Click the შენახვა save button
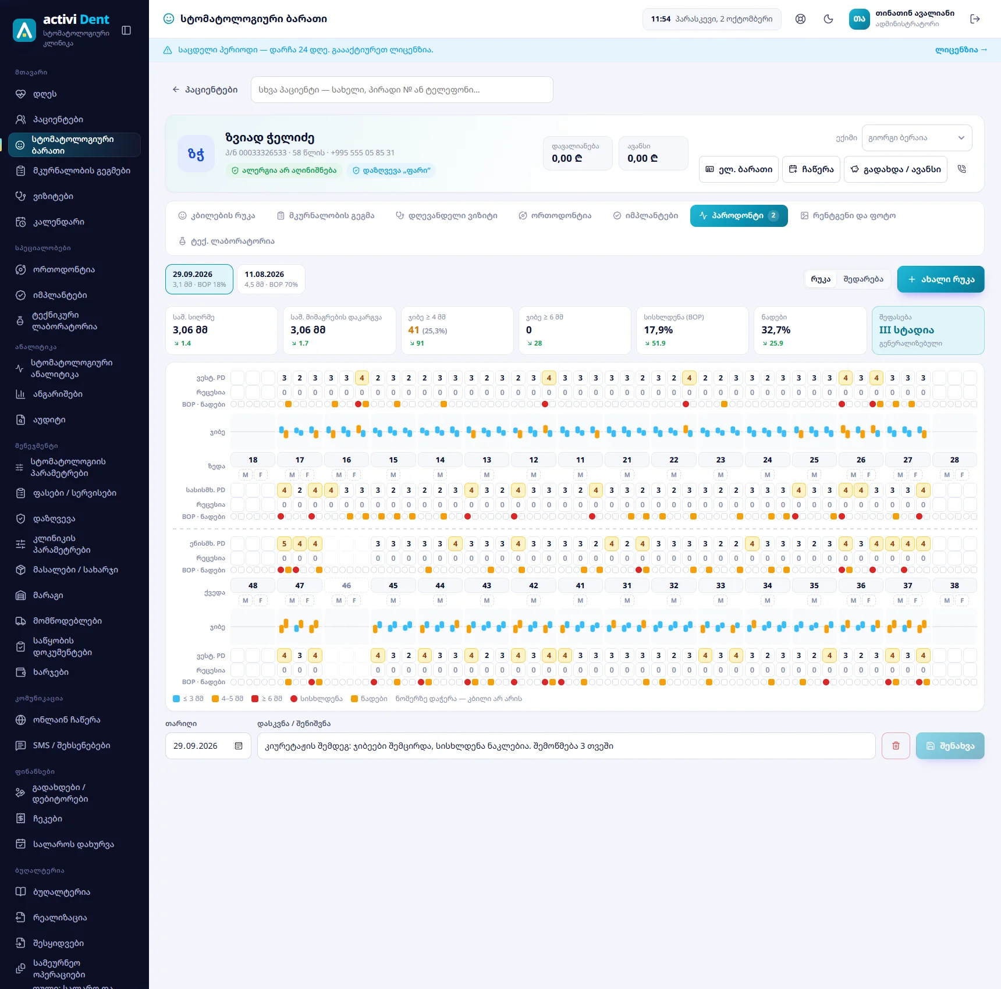Image resolution: width=1001 pixels, height=989 pixels. click(x=950, y=746)
